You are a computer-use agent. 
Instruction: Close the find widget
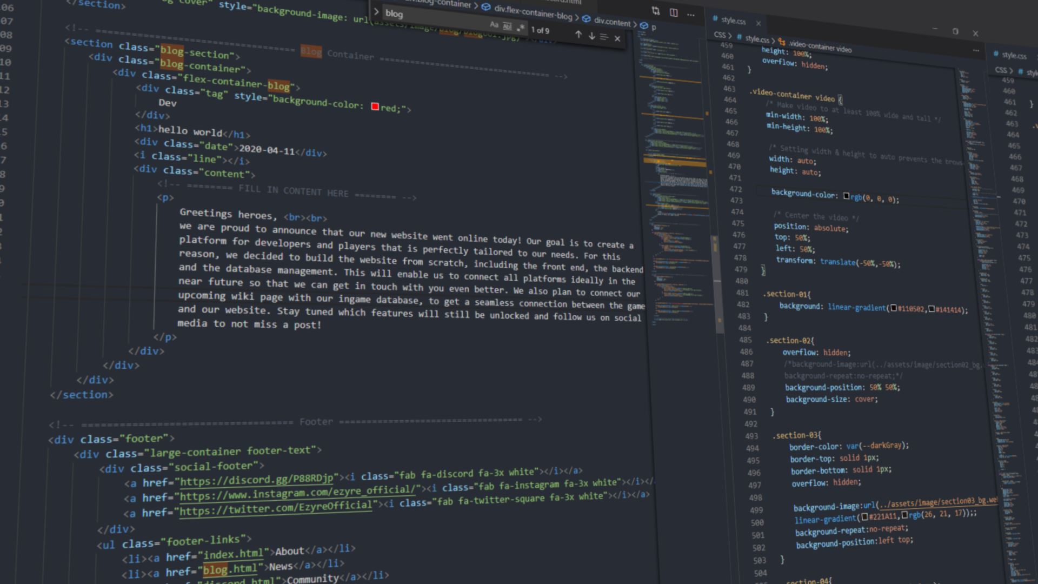(617, 38)
